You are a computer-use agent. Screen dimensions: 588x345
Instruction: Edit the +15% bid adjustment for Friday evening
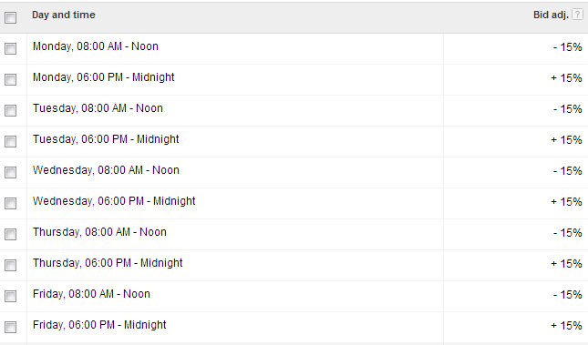click(566, 326)
